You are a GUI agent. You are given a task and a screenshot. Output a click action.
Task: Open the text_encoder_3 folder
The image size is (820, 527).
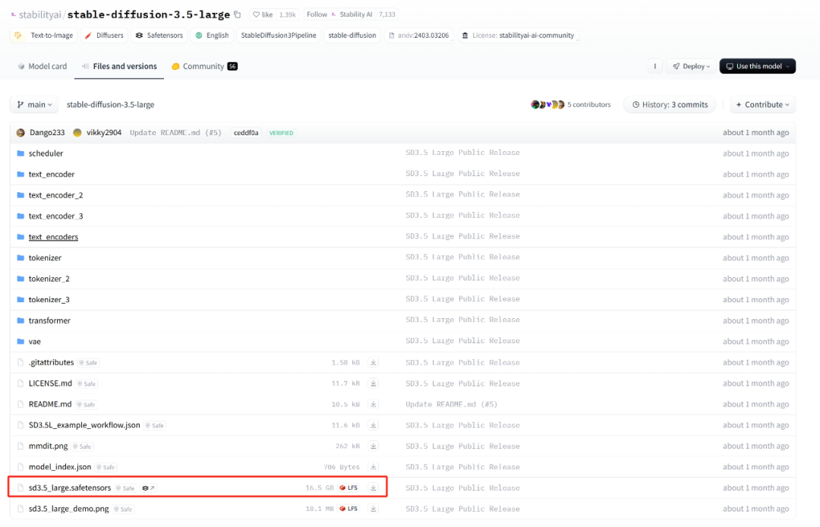tap(55, 216)
